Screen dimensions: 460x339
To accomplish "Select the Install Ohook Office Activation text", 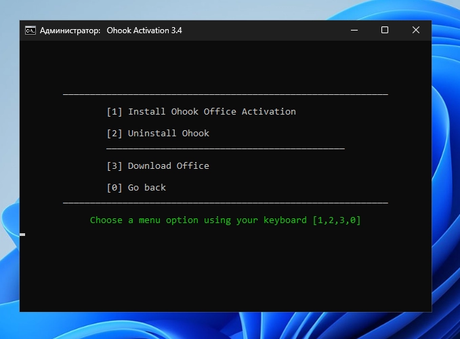I will click(x=211, y=111).
